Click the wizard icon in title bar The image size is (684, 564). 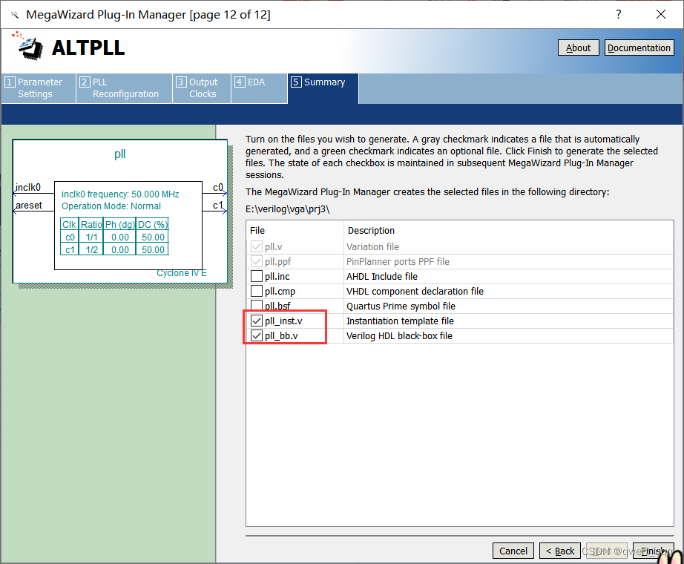(x=15, y=16)
